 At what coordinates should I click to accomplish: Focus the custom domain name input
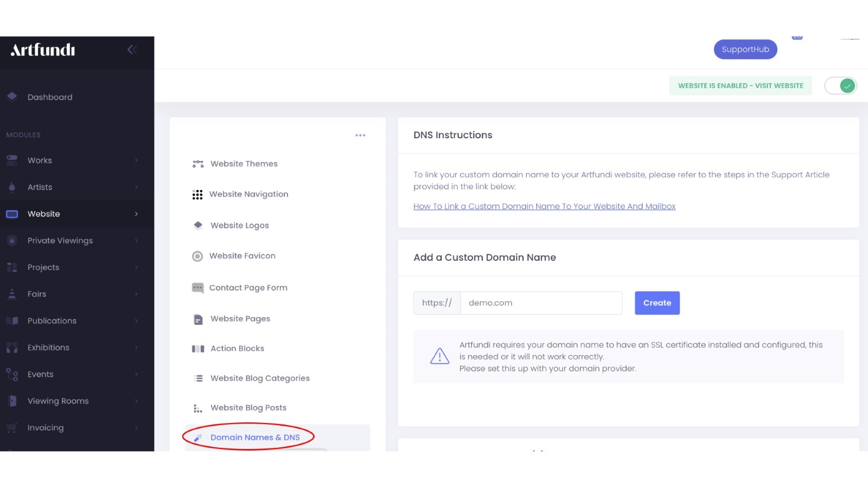541,303
